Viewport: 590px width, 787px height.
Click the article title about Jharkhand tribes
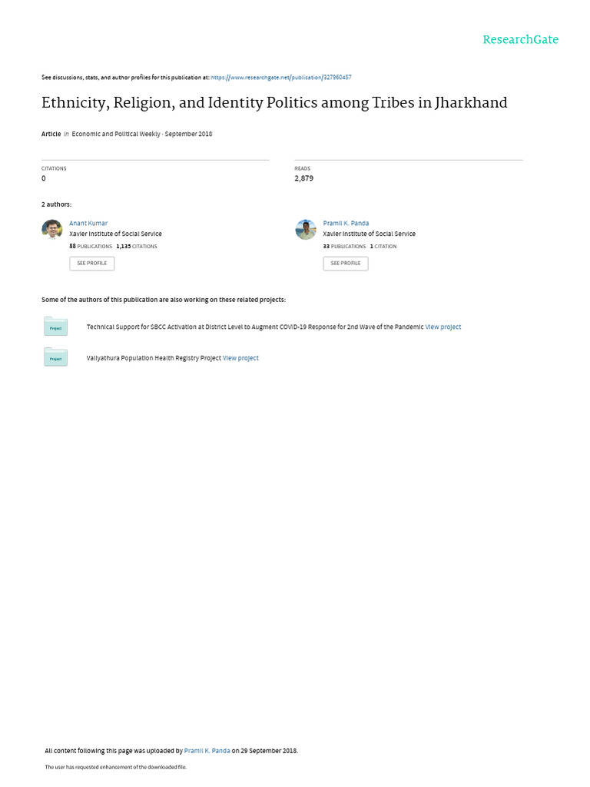pyautogui.click(x=274, y=102)
